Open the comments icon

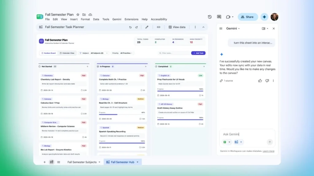219,17
